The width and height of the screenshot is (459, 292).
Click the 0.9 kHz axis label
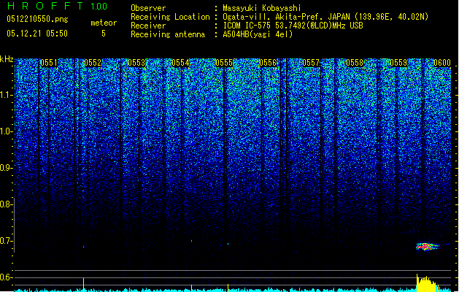pyautogui.click(x=7, y=168)
